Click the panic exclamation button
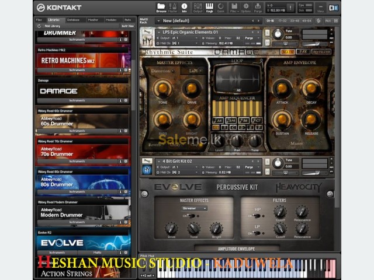The width and height of the screenshot is (374, 280). coord(290,8)
